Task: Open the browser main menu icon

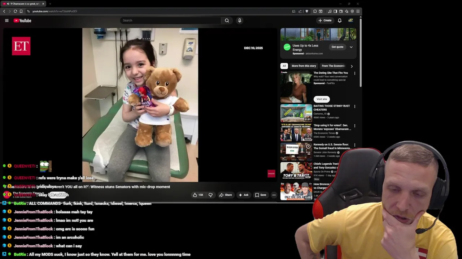Action: pyautogui.click(x=358, y=11)
